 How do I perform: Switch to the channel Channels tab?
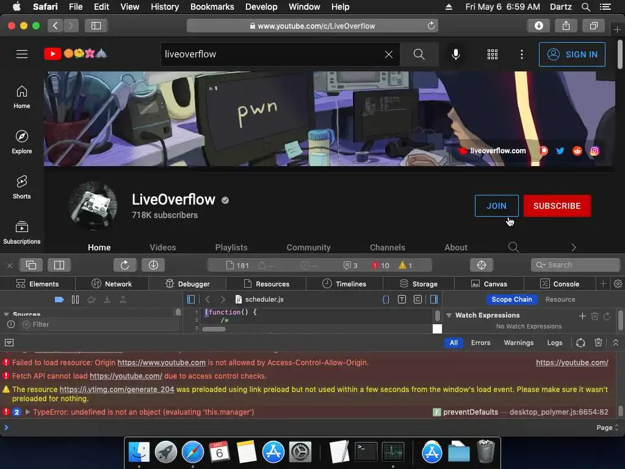point(388,247)
